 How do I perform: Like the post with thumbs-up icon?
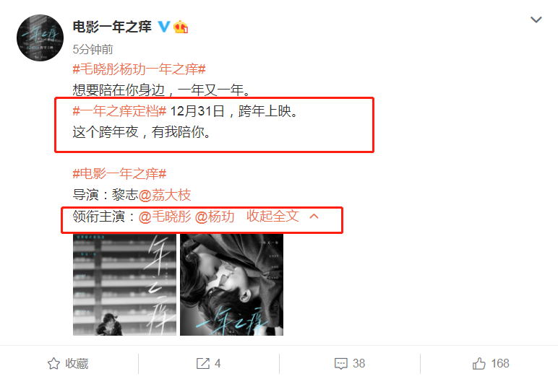tap(479, 363)
